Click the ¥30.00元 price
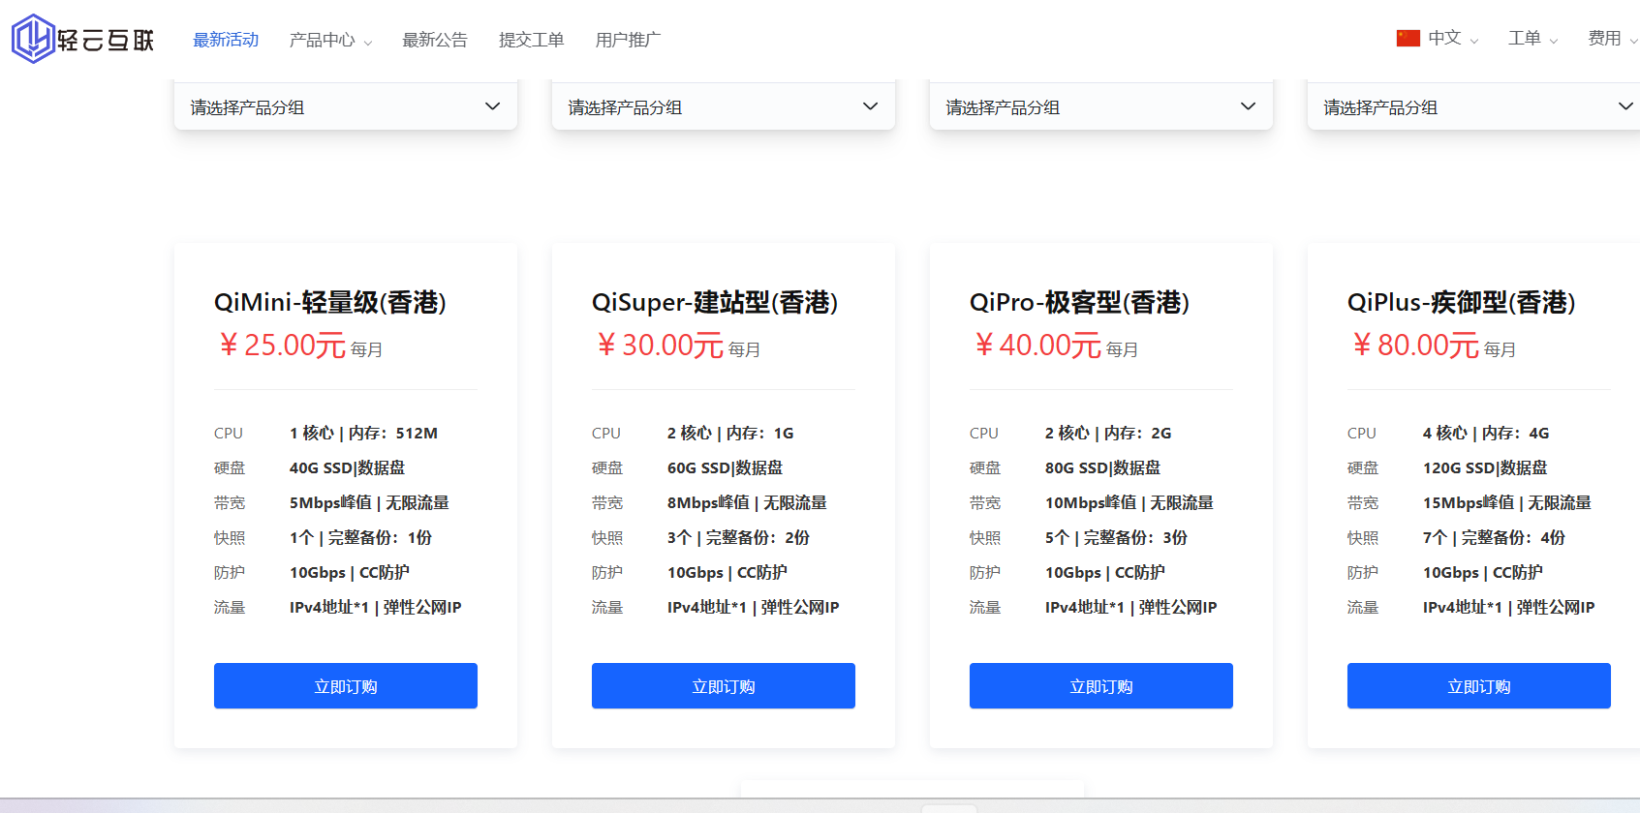This screenshot has height=813, width=1640. [660, 345]
